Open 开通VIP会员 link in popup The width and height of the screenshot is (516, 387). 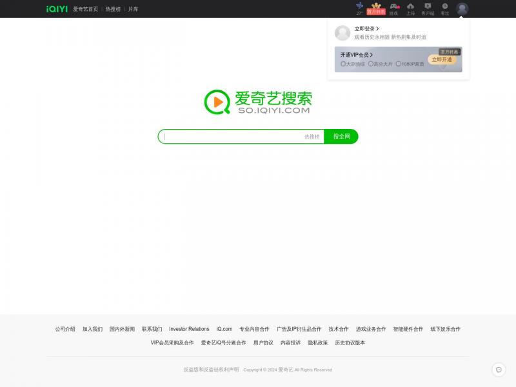point(357,55)
